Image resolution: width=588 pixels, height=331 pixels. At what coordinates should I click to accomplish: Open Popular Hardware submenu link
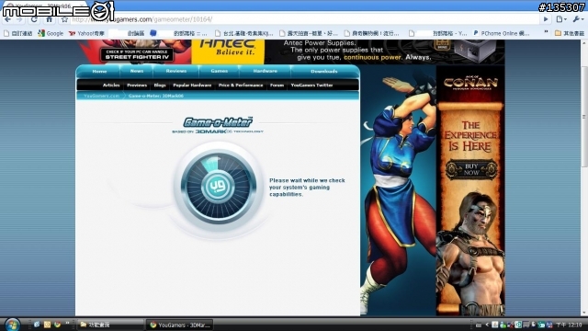[x=192, y=86]
